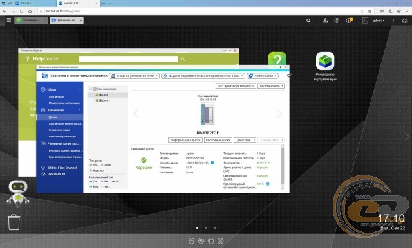Open the trash bin on the desktop
Screen dimensions: 412x248
point(14,222)
